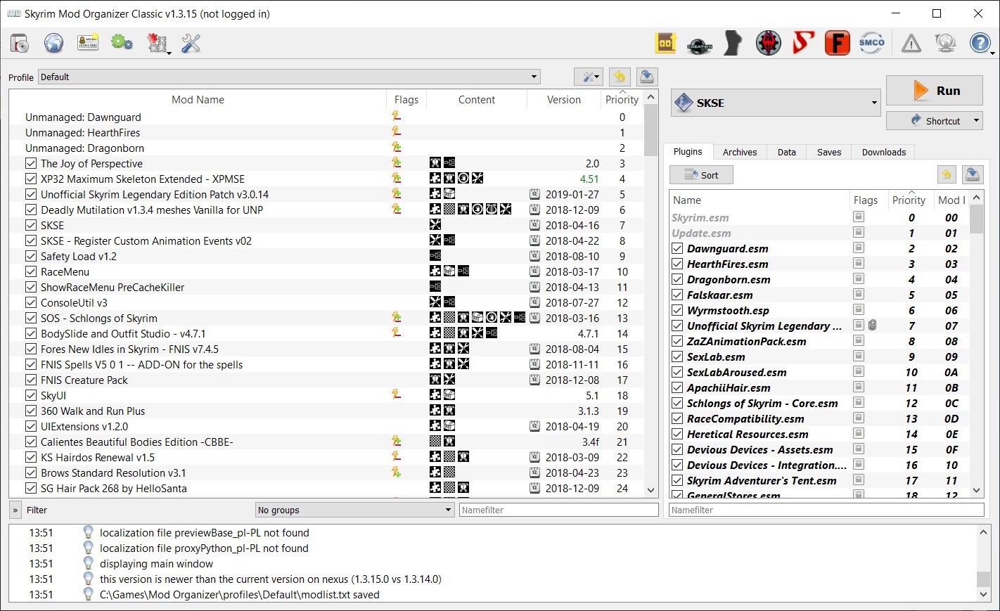The image size is (1000, 611).
Task: Disable the Wyrmstooth.esp plugin checkbox
Action: [x=677, y=310]
